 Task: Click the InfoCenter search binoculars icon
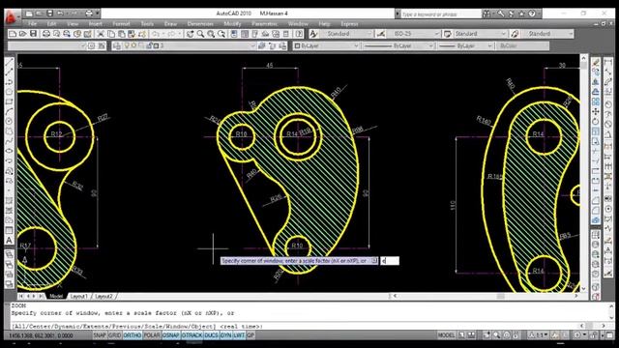(x=486, y=14)
